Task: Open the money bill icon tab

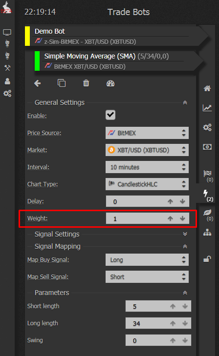Action: pyautogui.click(x=207, y=147)
